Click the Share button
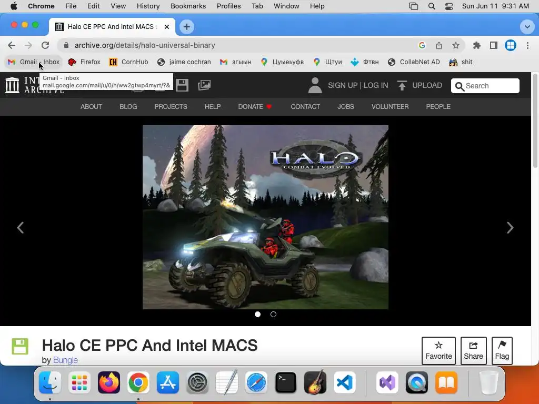The width and height of the screenshot is (539, 404). point(473,351)
